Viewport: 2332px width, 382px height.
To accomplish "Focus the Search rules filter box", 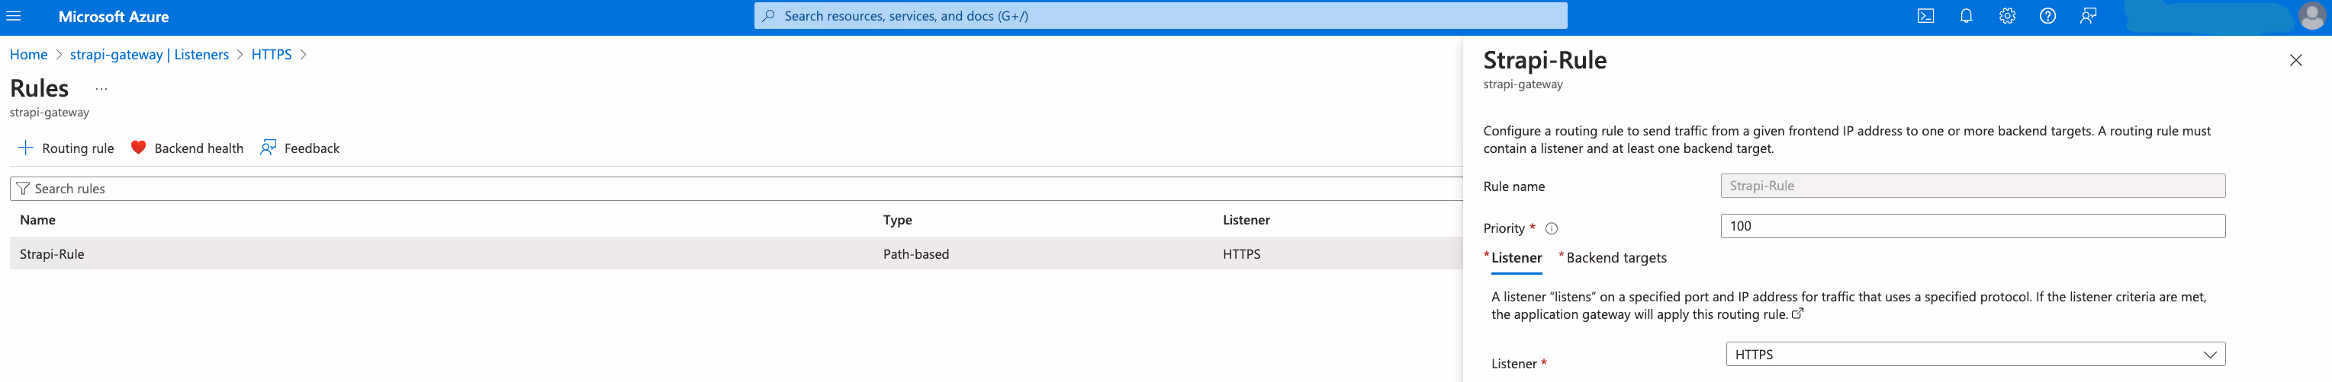I will [736, 189].
